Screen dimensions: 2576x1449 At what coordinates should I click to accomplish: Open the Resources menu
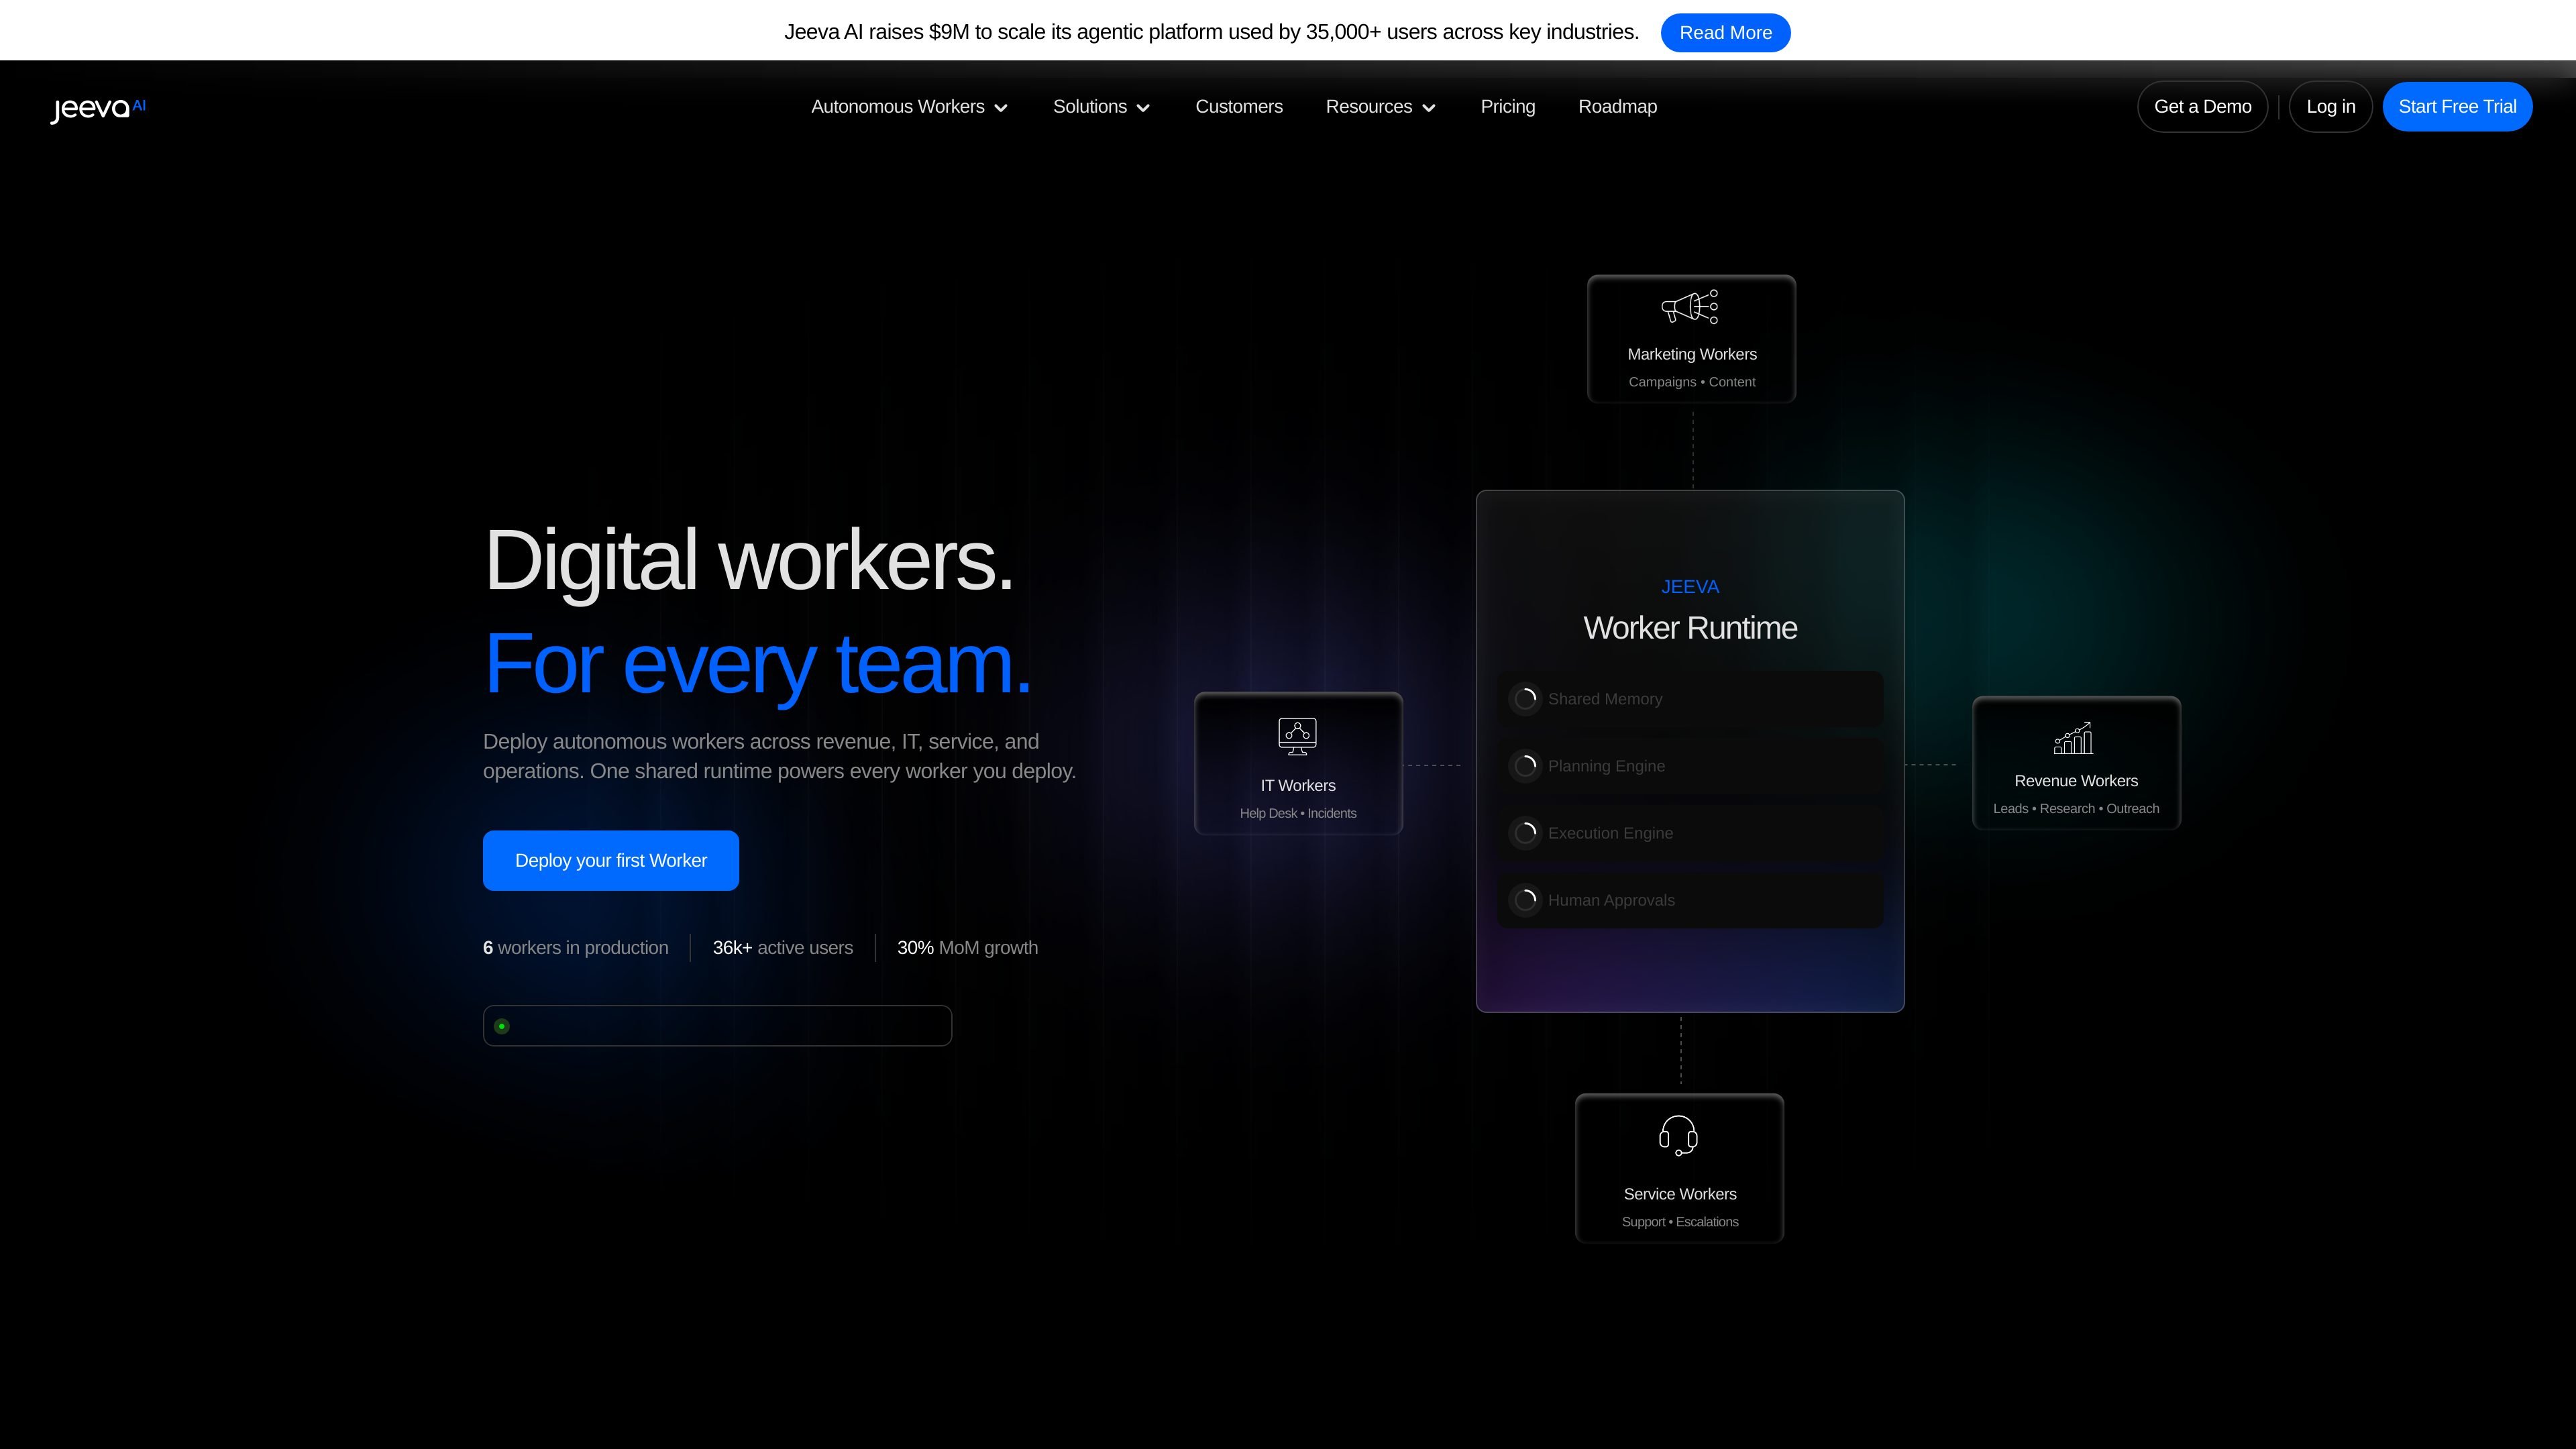pyautogui.click(x=1381, y=107)
